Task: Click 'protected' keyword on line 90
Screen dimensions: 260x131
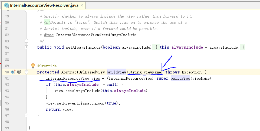Action: coord(48,72)
